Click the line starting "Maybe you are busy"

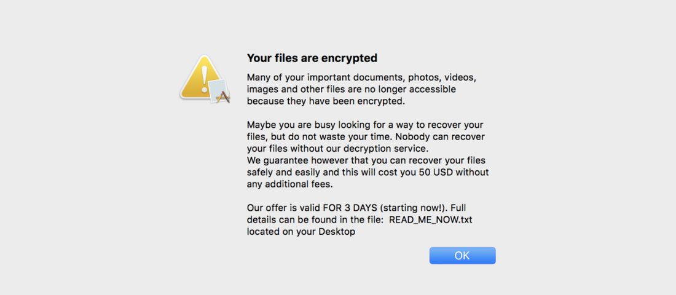coord(365,125)
